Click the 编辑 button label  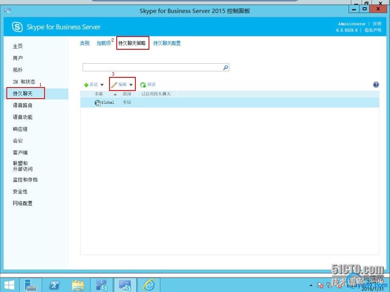point(123,85)
